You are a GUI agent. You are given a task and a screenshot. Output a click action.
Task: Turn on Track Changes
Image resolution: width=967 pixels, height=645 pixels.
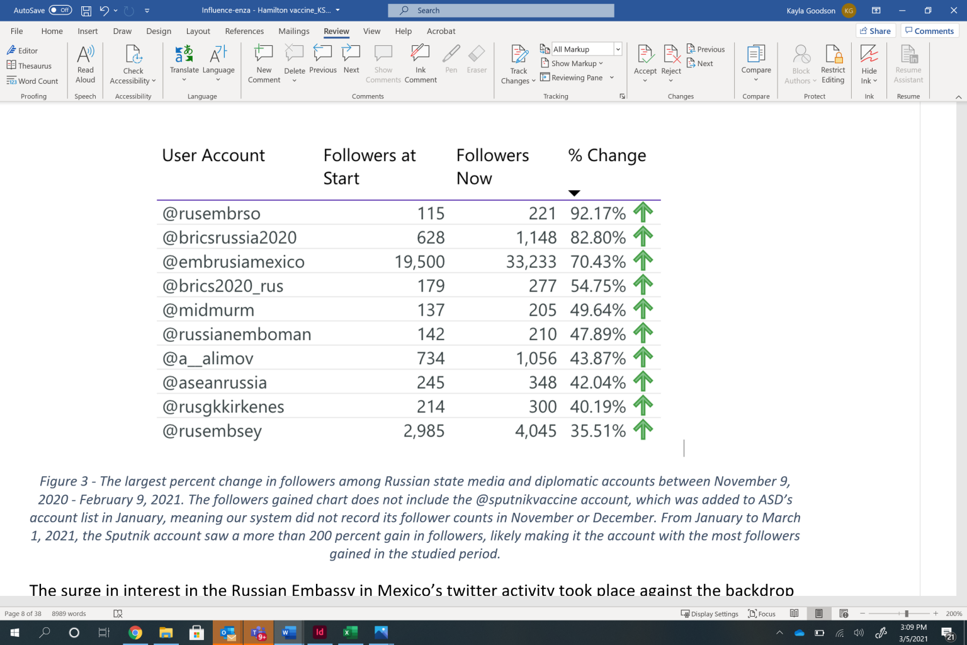(x=518, y=64)
